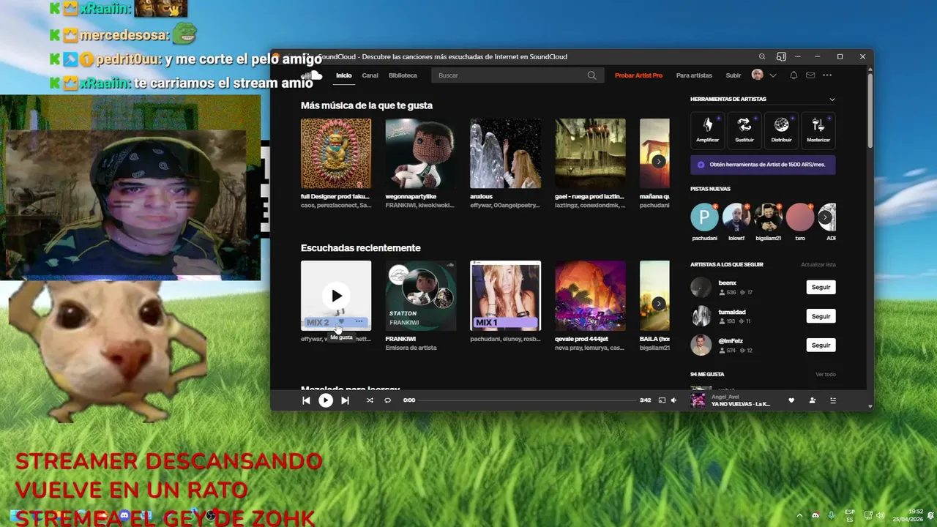The width and height of the screenshot is (937, 527).
Task: Click the sidebar search icon in title bar
Action: (x=781, y=56)
